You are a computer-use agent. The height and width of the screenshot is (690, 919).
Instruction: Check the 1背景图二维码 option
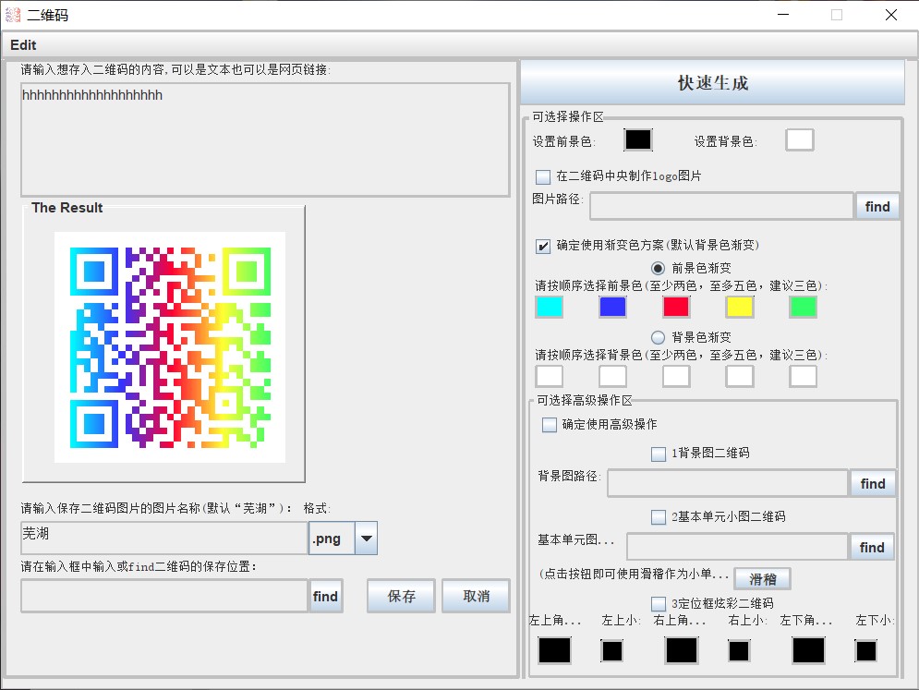tap(659, 454)
